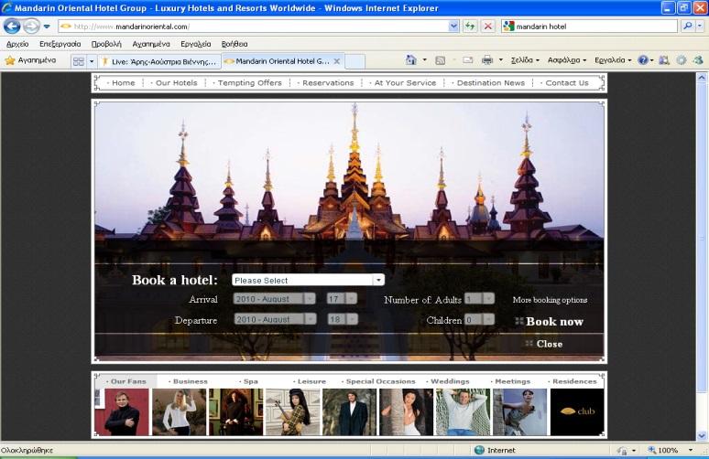Click the Read Mail envelope icon
The height and width of the screenshot is (459, 709).
(x=467, y=60)
